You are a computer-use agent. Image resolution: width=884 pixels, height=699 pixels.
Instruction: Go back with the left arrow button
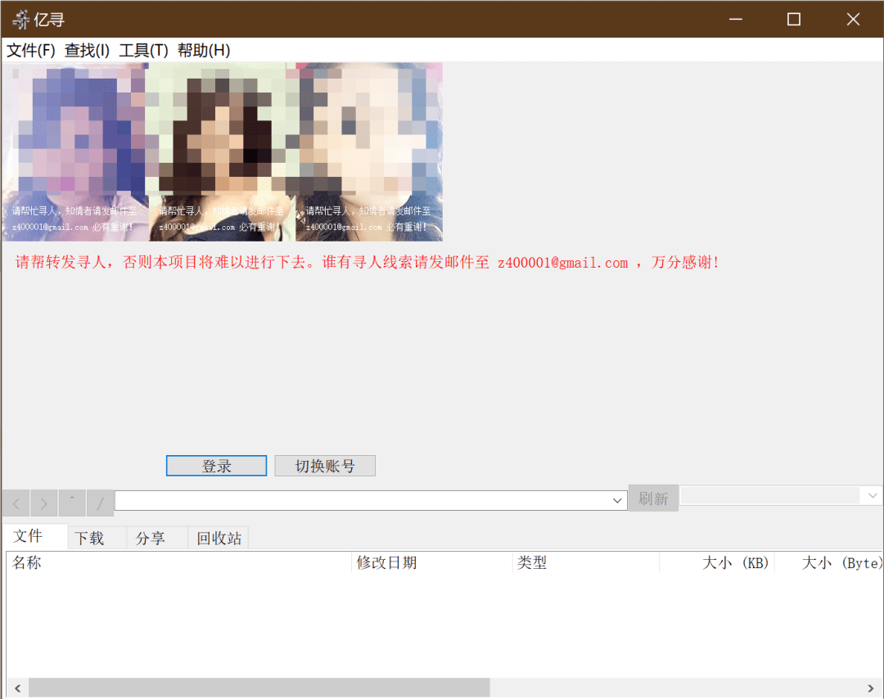point(16,503)
